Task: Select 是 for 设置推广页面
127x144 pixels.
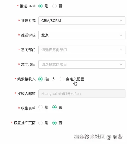Action: (40, 123)
